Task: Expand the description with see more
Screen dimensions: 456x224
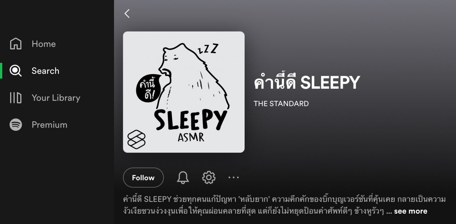Action: point(410,211)
